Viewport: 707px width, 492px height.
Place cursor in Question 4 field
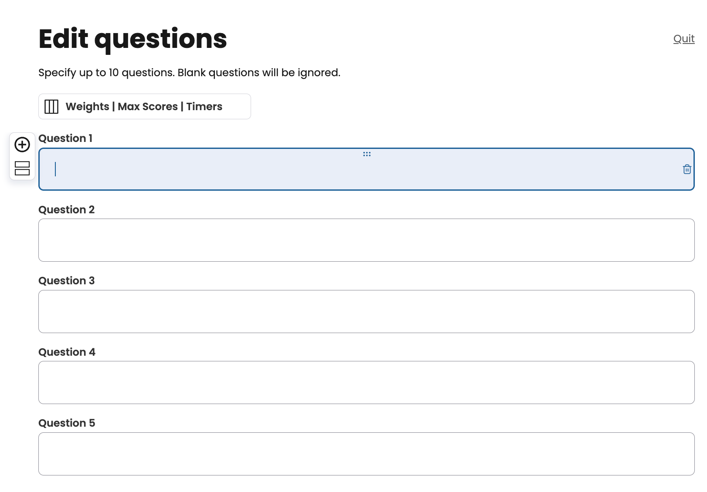click(x=366, y=383)
